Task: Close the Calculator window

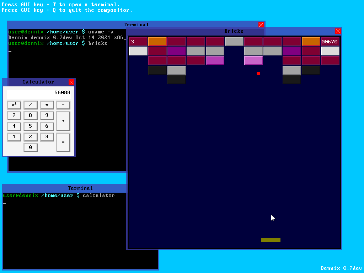Action: point(71,82)
